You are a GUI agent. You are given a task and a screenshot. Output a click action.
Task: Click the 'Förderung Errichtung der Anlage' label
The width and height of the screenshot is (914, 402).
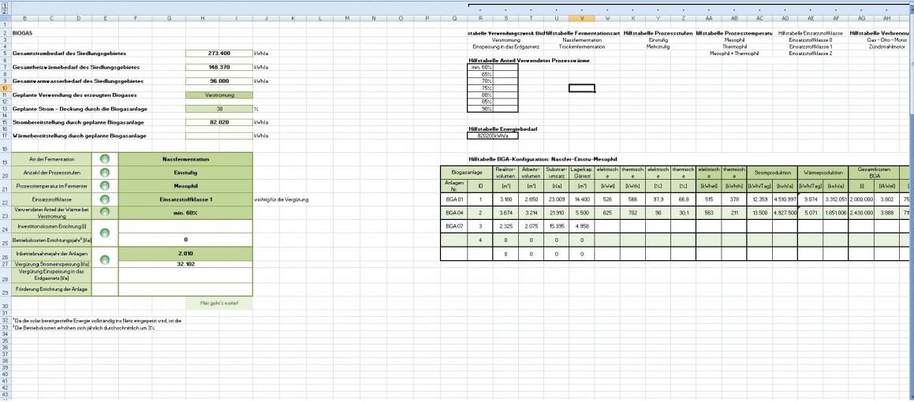[51, 289]
